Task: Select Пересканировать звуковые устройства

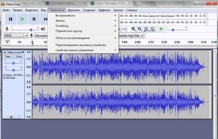Action: point(83,45)
